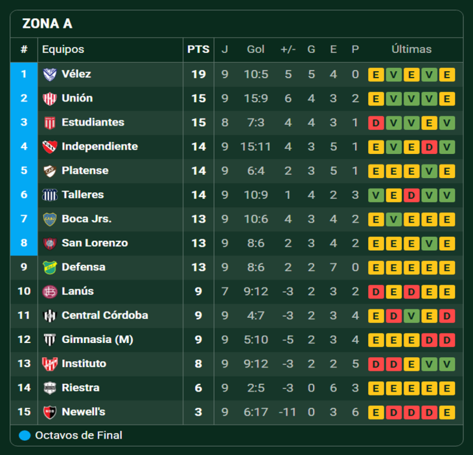Open the Boca Jrs. shield icon

pyautogui.click(x=50, y=219)
